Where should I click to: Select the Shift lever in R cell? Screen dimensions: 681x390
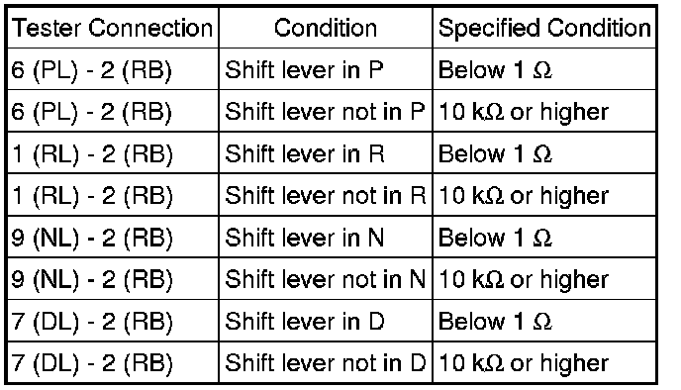click(x=326, y=153)
